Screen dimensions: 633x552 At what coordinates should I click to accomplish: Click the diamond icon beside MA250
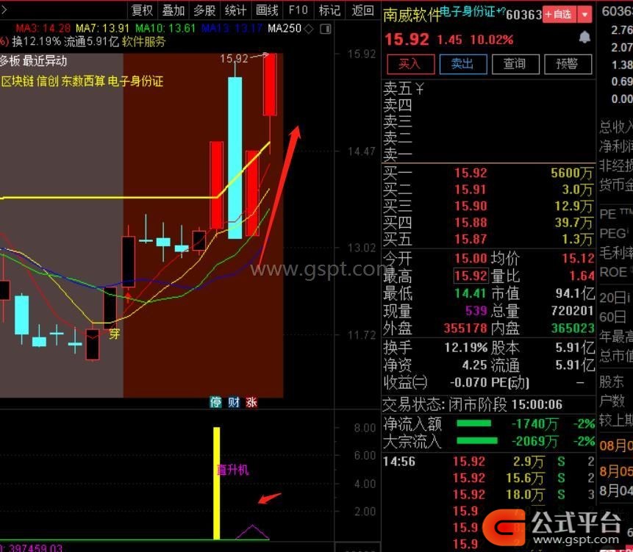(x=309, y=29)
